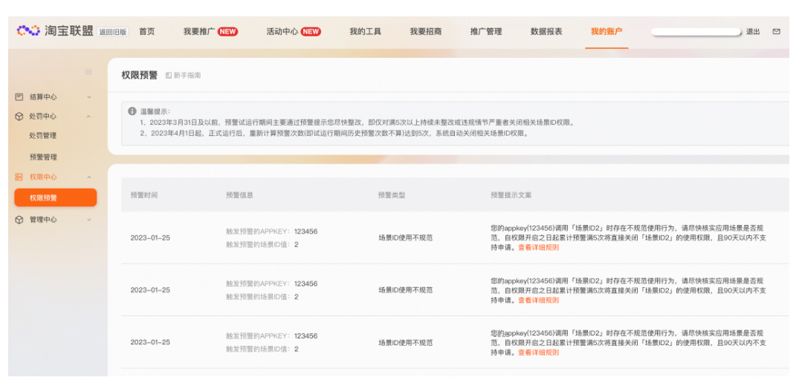Expand the 管理中心 chevron
The image size is (799, 383).
pos(88,220)
